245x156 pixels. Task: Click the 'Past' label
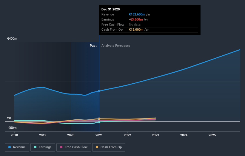[93, 46]
